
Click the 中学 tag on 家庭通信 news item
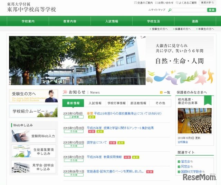point(150,172)
